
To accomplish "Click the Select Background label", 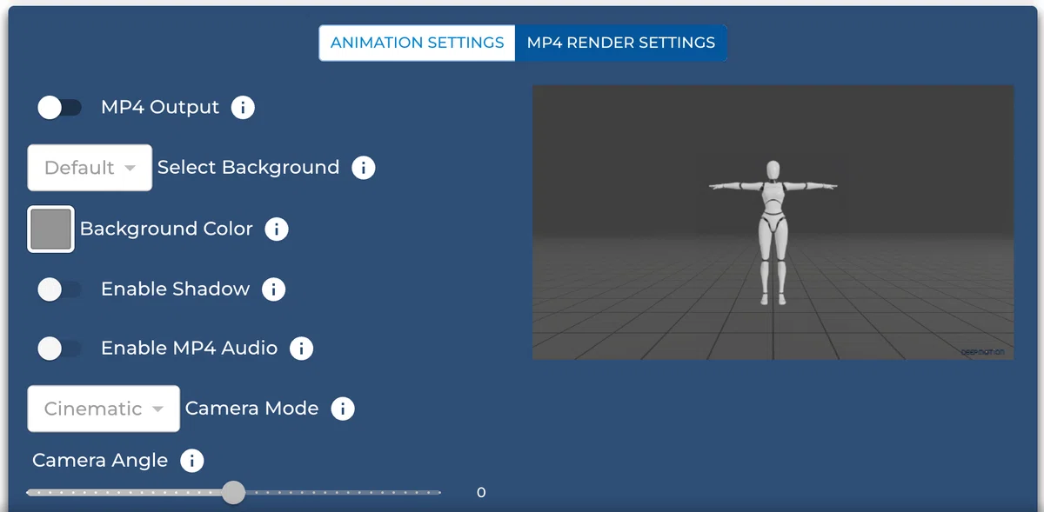I will pos(249,168).
